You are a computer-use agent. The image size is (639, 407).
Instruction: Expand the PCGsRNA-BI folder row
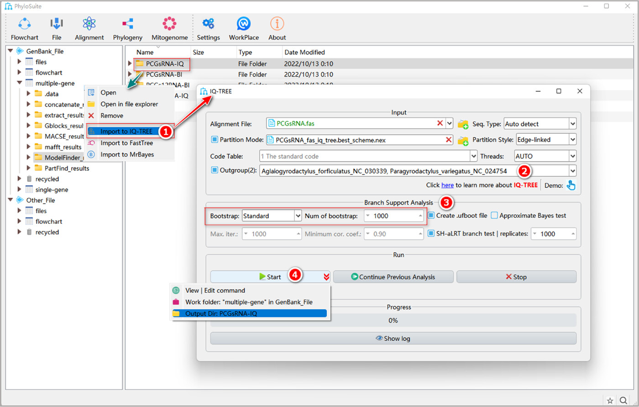pyautogui.click(x=130, y=74)
